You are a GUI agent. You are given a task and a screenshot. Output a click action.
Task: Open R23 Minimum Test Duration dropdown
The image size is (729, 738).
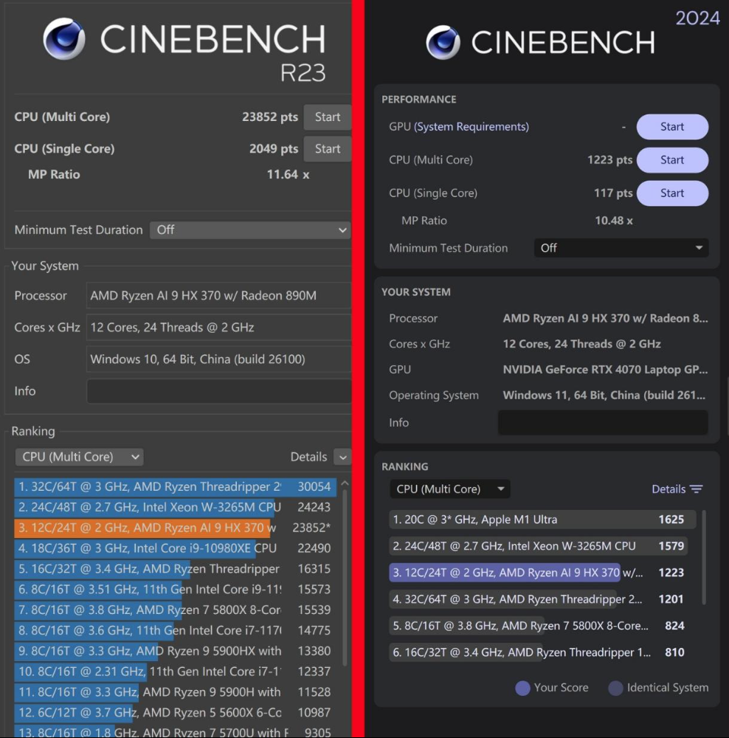click(250, 230)
